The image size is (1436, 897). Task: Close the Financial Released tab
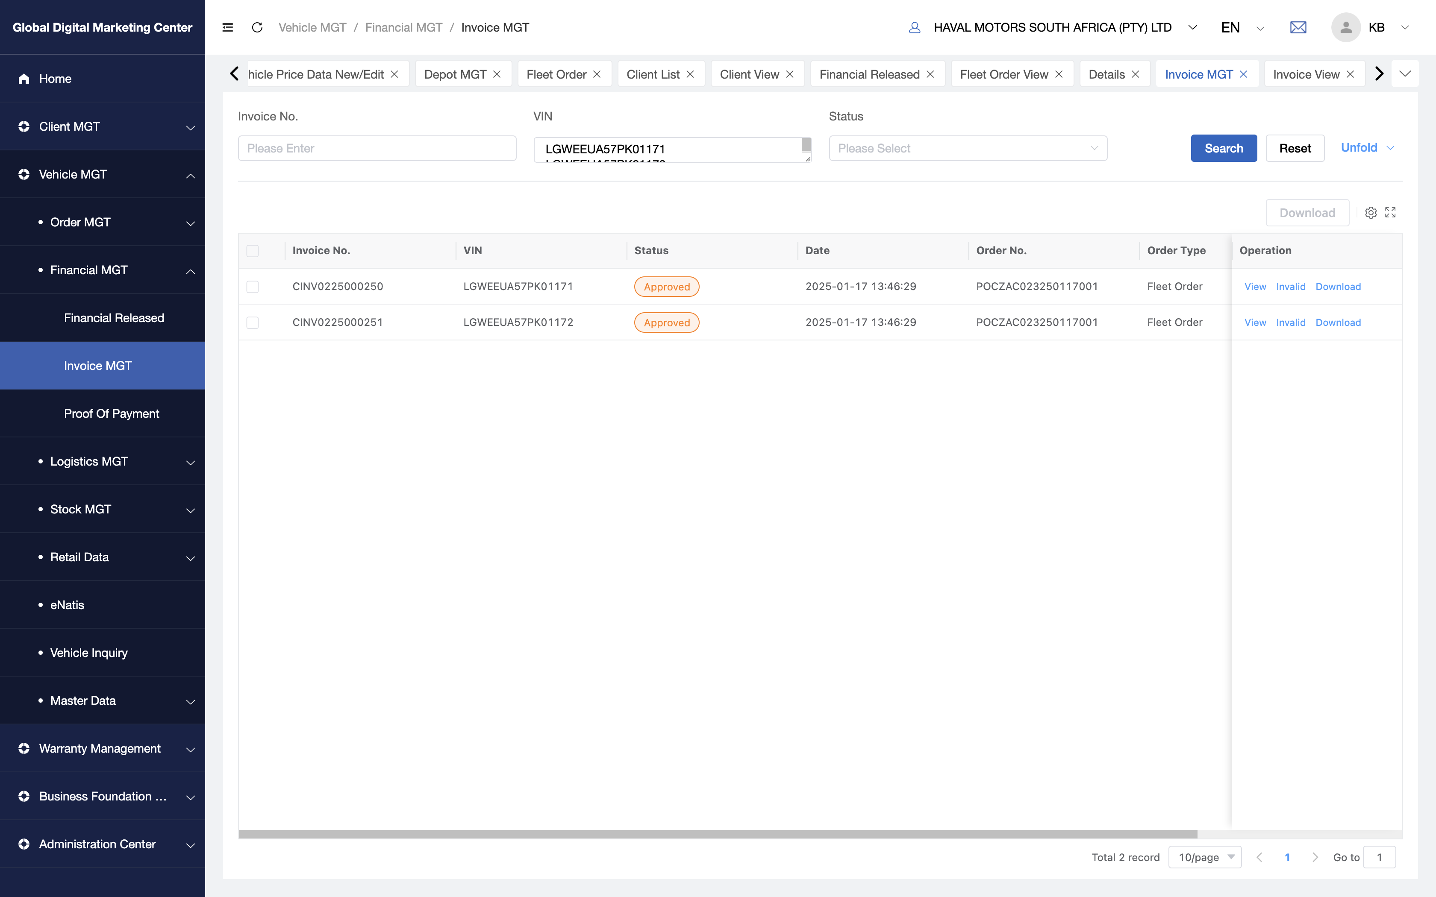pyautogui.click(x=930, y=74)
